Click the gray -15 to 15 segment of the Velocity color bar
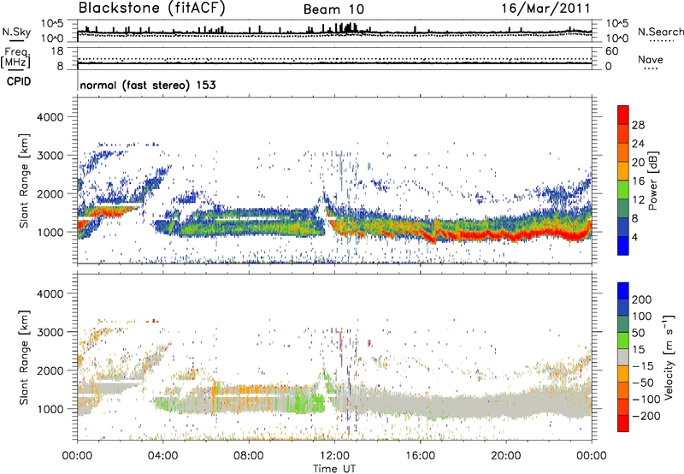 tap(623, 357)
